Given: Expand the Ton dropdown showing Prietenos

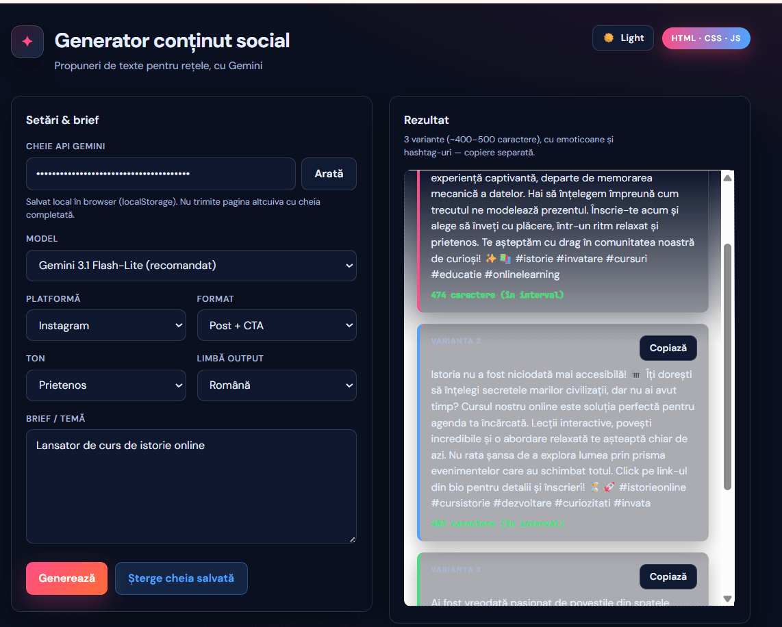Looking at the screenshot, I should pos(106,385).
